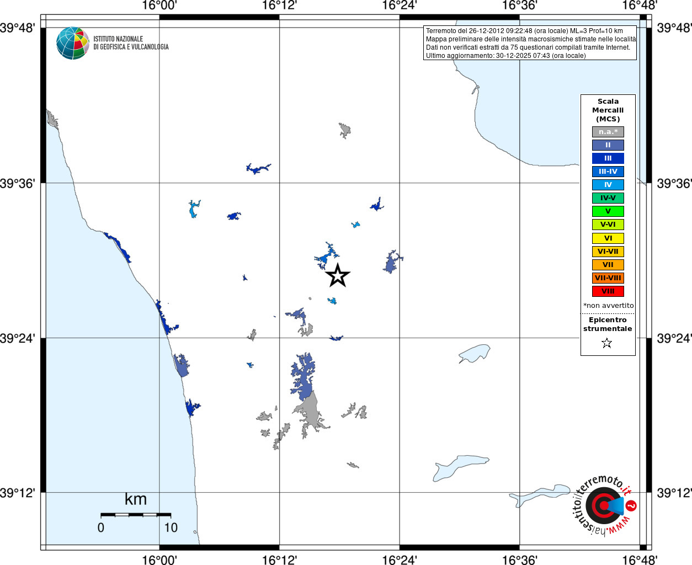Select the IV-V intensity legend swatch

(608, 198)
